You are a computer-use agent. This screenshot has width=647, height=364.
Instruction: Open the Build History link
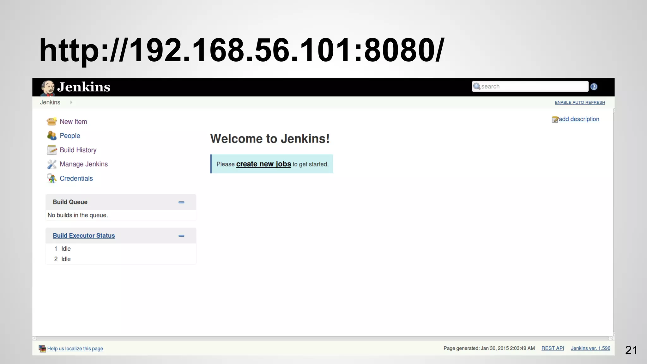pyautogui.click(x=78, y=150)
